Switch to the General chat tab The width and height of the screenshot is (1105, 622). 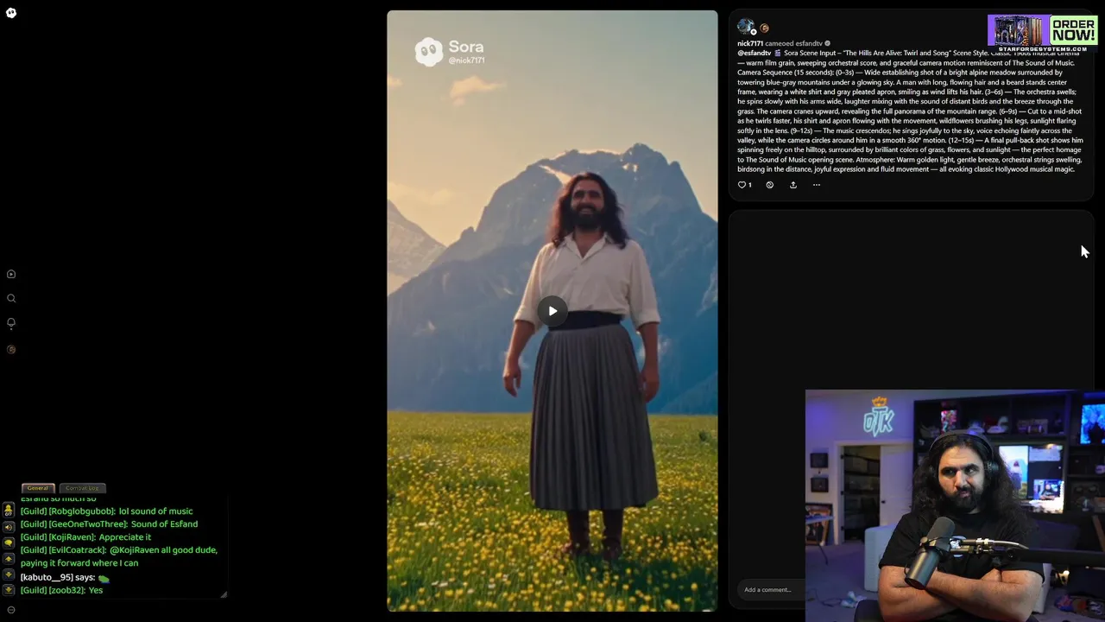(x=38, y=488)
